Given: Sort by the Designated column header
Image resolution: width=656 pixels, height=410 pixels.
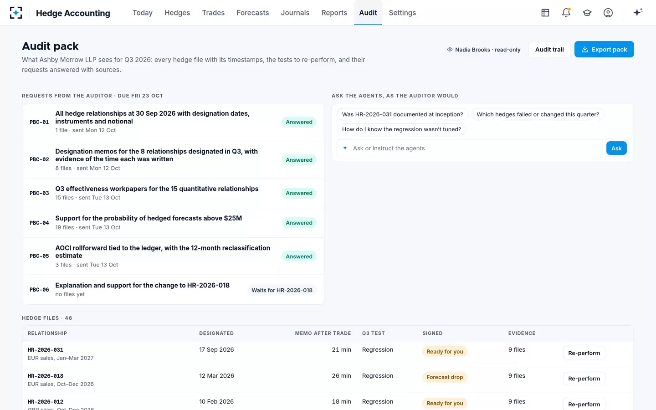Looking at the screenshot, I should click(x=216, y=333).
